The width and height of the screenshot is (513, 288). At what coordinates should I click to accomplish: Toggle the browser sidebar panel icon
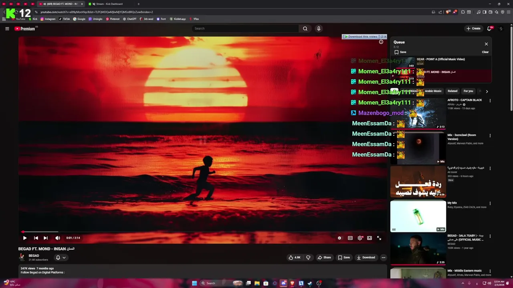[484, 12]
